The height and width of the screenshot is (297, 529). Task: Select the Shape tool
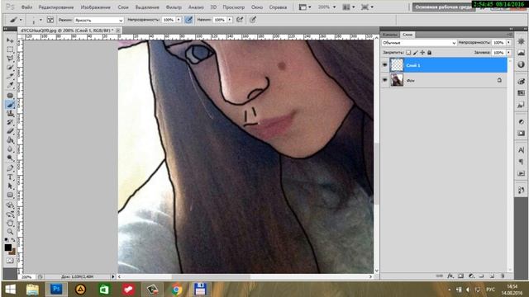click(x=10, y=195)
